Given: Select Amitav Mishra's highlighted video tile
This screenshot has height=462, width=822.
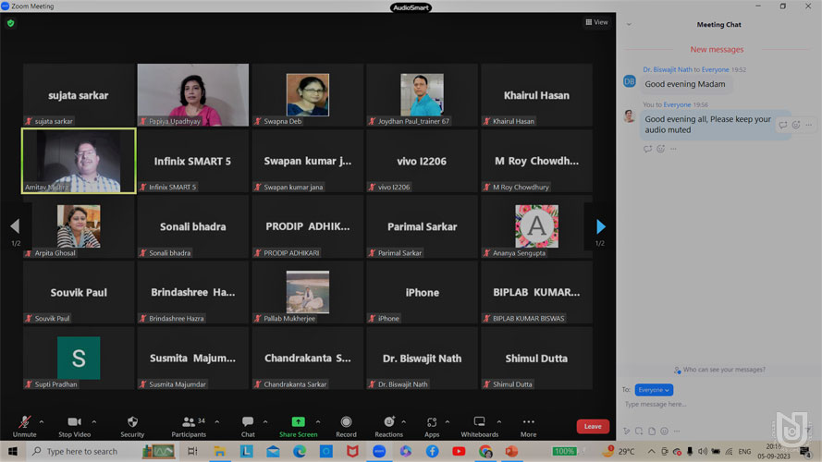Looking at the screenshot, I should click(x=79, y=161).
